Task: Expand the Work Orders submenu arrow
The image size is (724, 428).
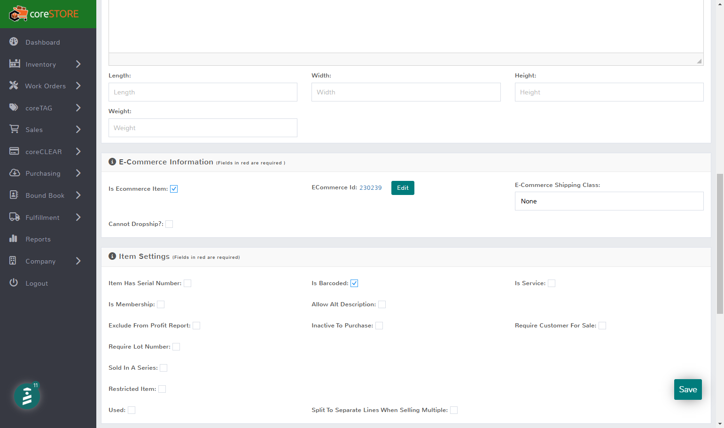Action: pyautogui.click(x=78, y=86)
